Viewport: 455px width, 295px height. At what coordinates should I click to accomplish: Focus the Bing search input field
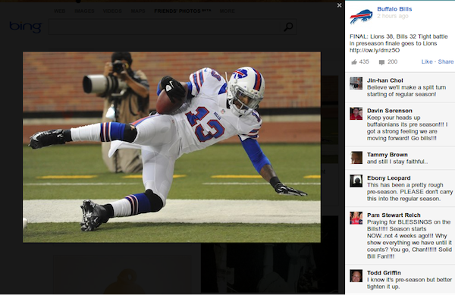point(165,27)
